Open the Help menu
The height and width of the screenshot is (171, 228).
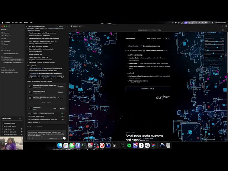[x=31, y=23]
